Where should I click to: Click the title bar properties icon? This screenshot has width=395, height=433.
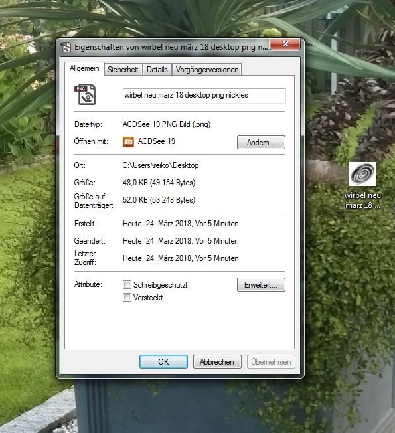(66, 47)
